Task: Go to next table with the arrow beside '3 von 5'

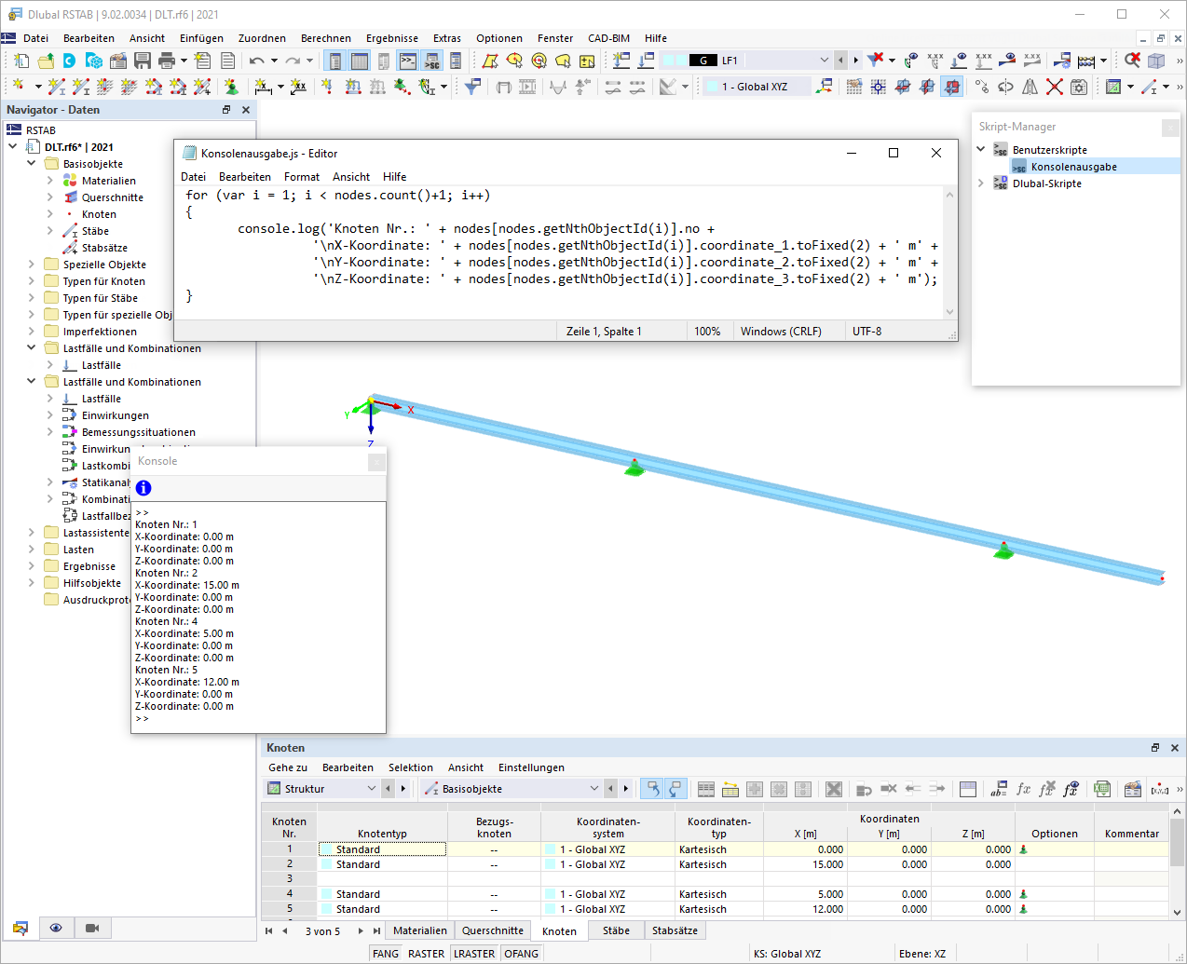Action: tap(361, 931)
